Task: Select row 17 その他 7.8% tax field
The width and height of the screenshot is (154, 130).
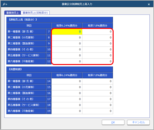Action: (98, 99)
